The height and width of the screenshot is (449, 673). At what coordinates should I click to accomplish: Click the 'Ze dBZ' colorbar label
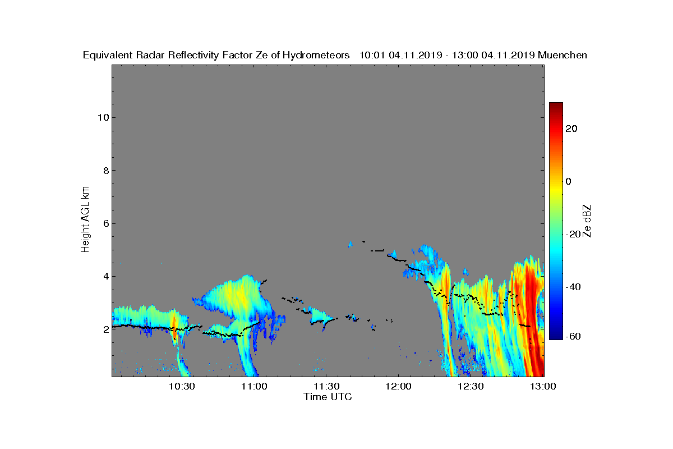(587, 220)
